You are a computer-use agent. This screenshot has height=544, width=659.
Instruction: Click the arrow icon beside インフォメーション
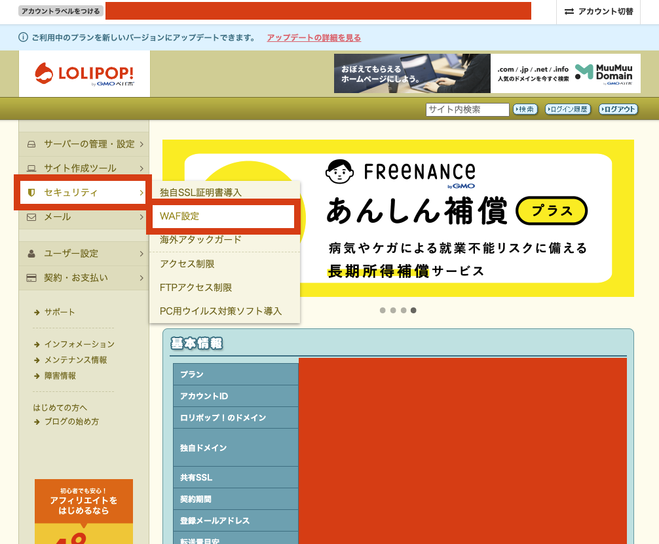(37, 345)
